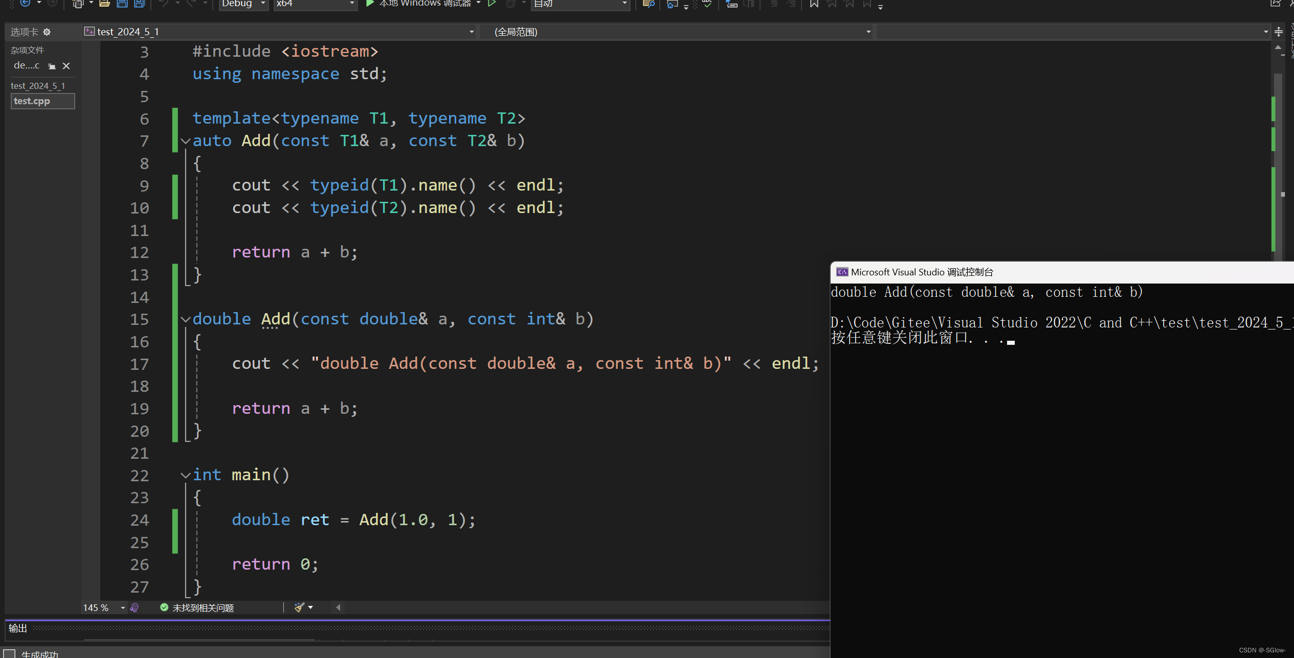Click the IntelliCode purple icon near zoom
1294x658 pixels.
pos(135,607)
